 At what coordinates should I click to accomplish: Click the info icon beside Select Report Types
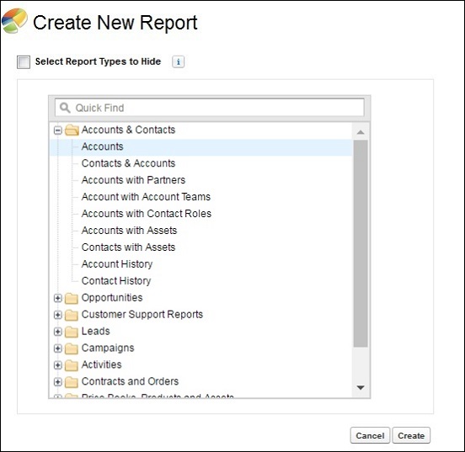coord(179,62)
